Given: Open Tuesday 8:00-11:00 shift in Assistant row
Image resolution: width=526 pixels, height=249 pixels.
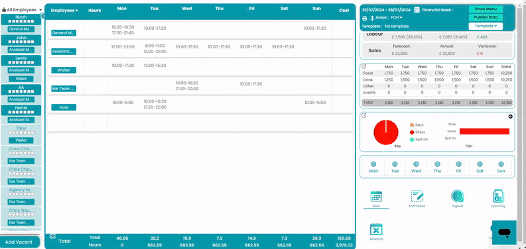Looking at the screenshot, I should (x=155, y=46).
